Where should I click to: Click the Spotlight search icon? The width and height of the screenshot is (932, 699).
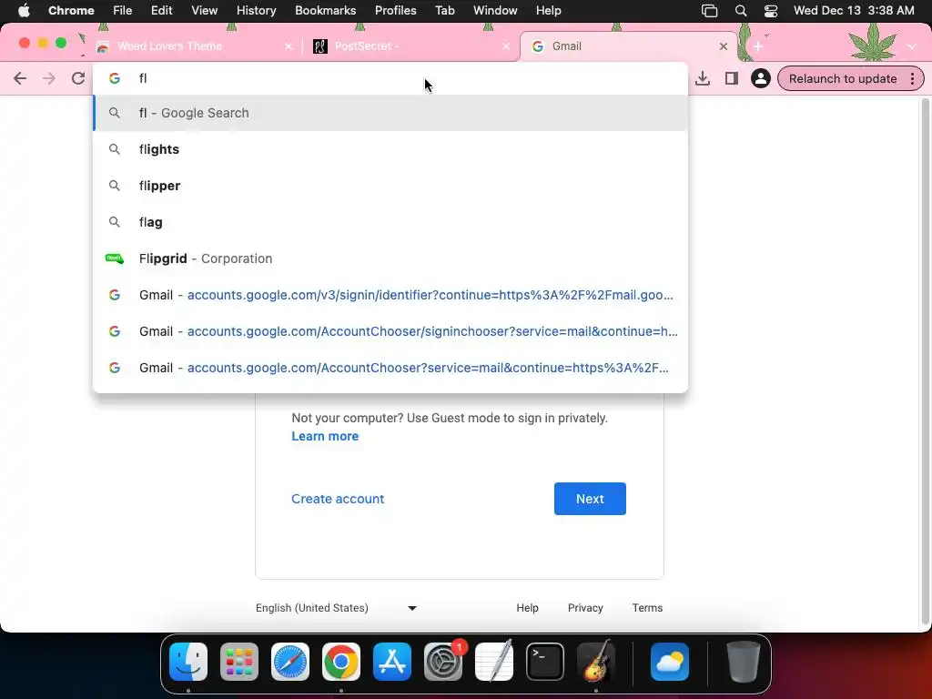pyautogui.click(x=741, y=11)
